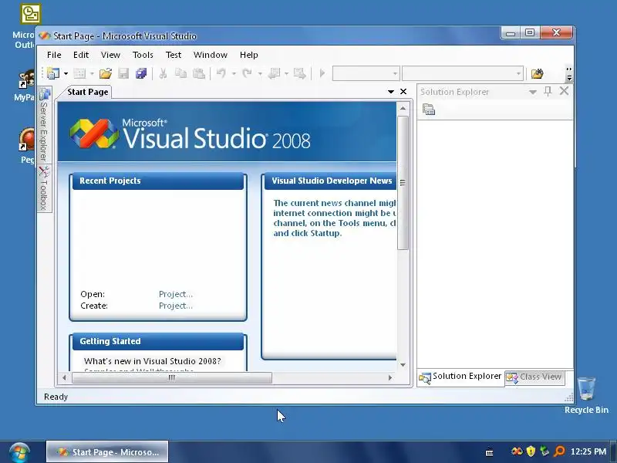
Task: Click the Start Debugging play icon
Action: tap(322, 73)
